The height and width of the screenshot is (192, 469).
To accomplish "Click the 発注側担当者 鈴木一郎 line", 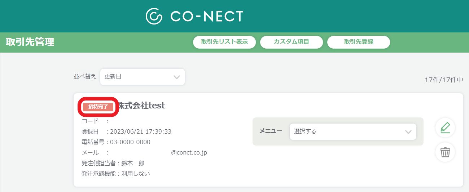I will click(x=113, y=163).
